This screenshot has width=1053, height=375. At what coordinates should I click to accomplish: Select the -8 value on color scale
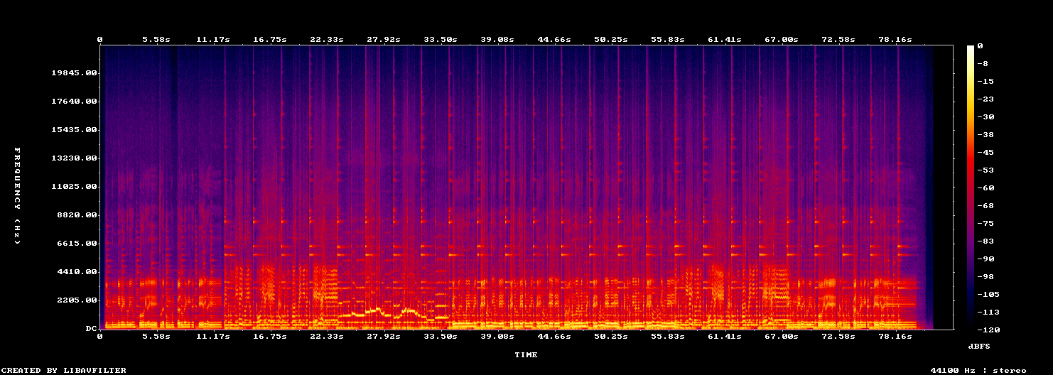click(x=983, y=64)
